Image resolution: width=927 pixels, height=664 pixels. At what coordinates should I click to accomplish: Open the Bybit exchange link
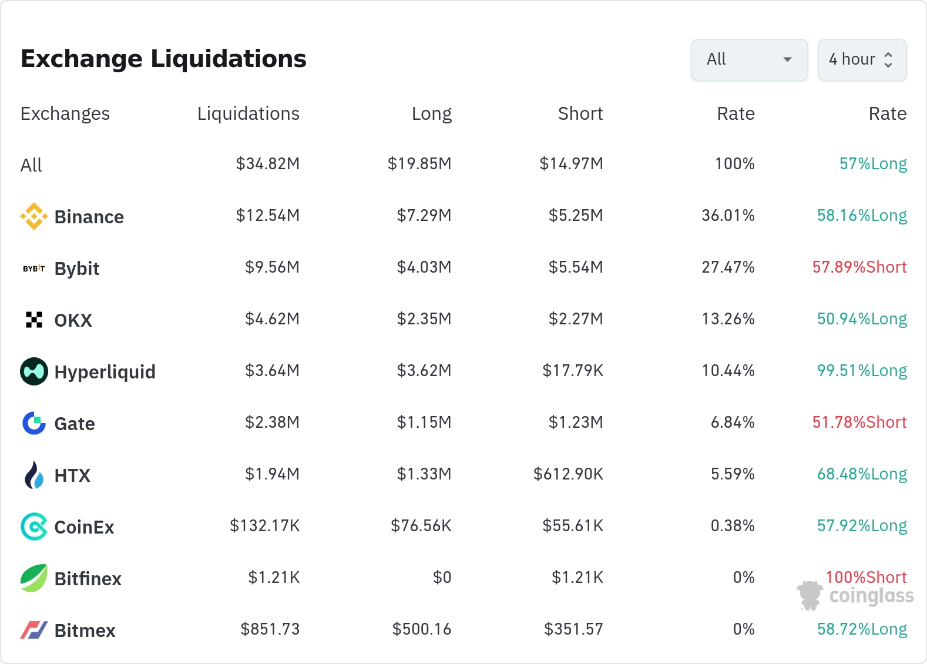(76, 269)
